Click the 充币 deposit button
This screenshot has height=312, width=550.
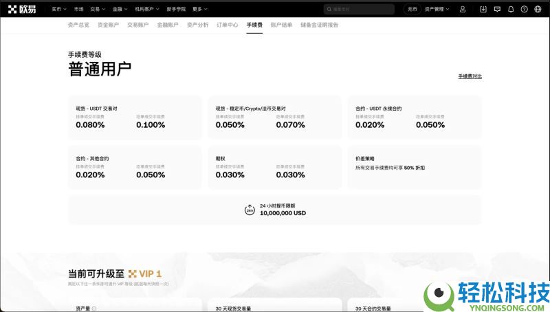[412, 10]
